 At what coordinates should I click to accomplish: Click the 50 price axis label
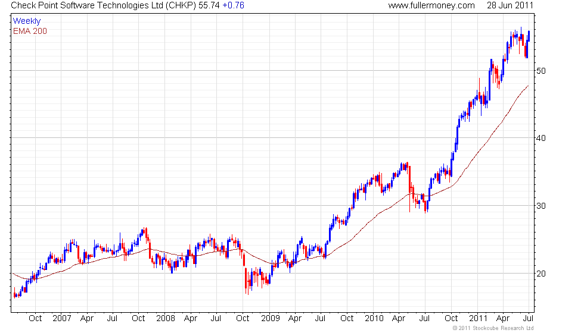[541, 71]
